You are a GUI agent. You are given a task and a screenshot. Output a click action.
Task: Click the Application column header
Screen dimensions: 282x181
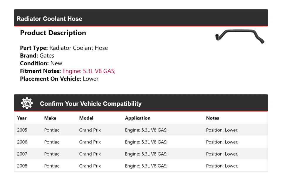tap(137, 118)
